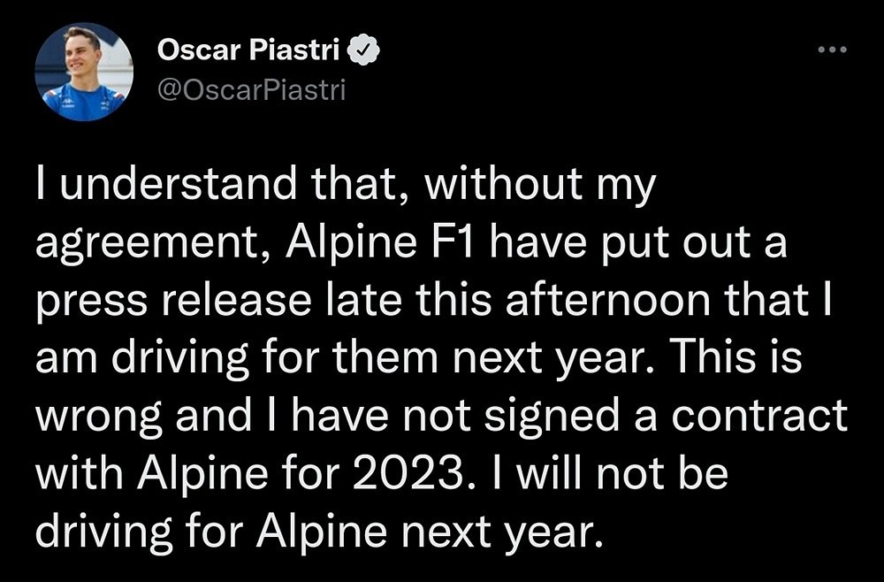Open the @OscarPiastri handle link

pyautogui.click(x=251, y=90)
